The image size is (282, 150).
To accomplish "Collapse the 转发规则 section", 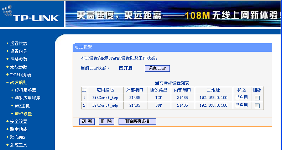I will tap(19, 83).
